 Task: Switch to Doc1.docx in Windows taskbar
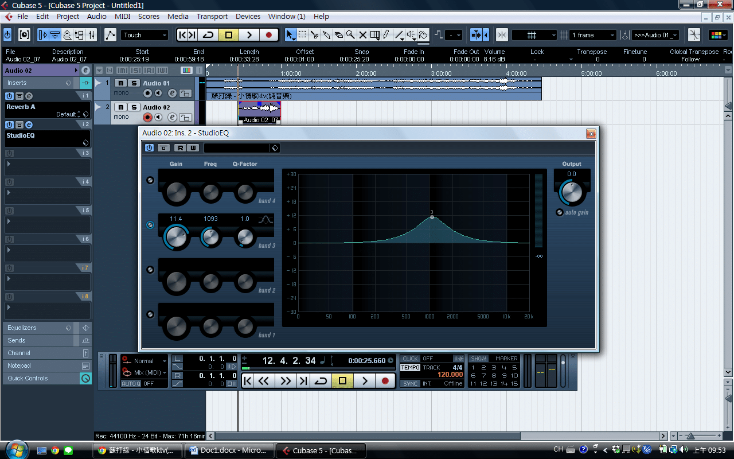(x=228, y=450)
